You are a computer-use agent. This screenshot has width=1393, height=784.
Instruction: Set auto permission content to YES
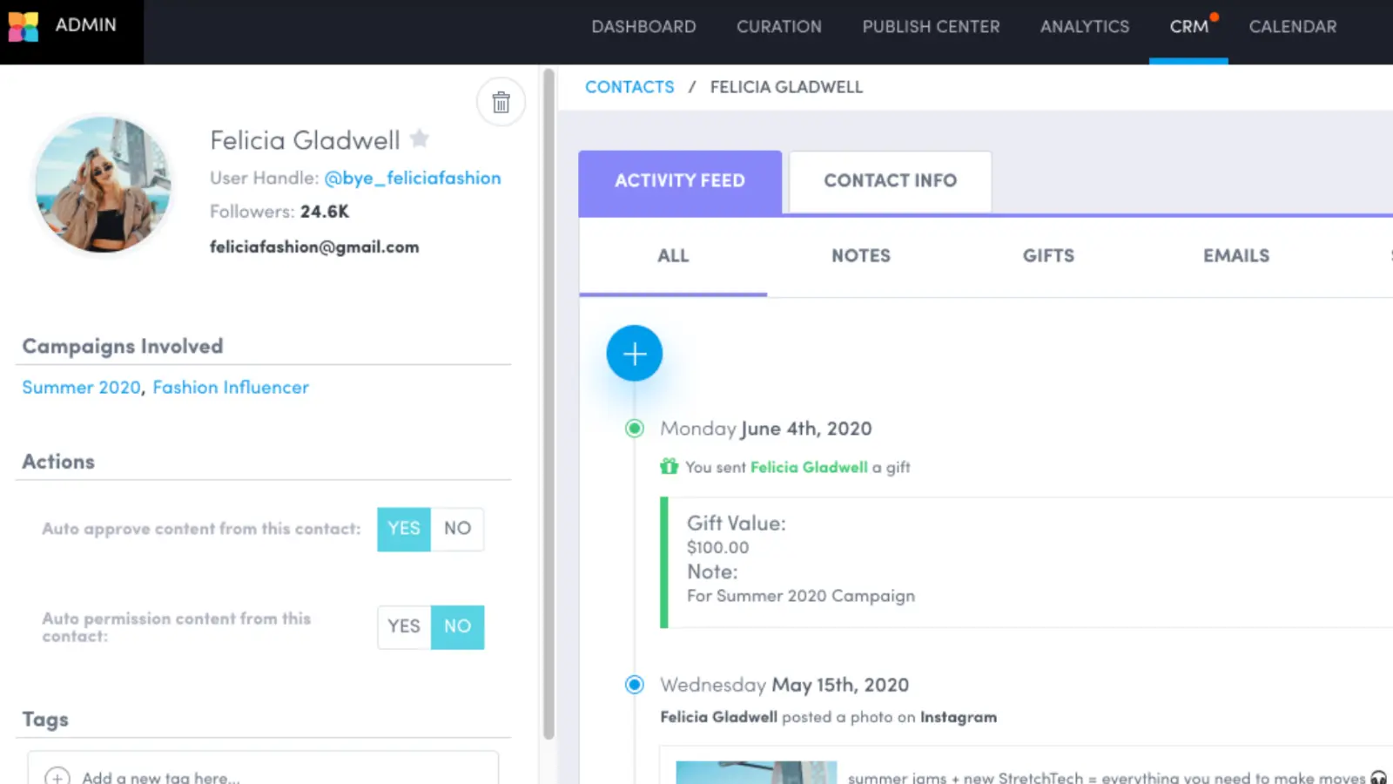coord(404,627)
